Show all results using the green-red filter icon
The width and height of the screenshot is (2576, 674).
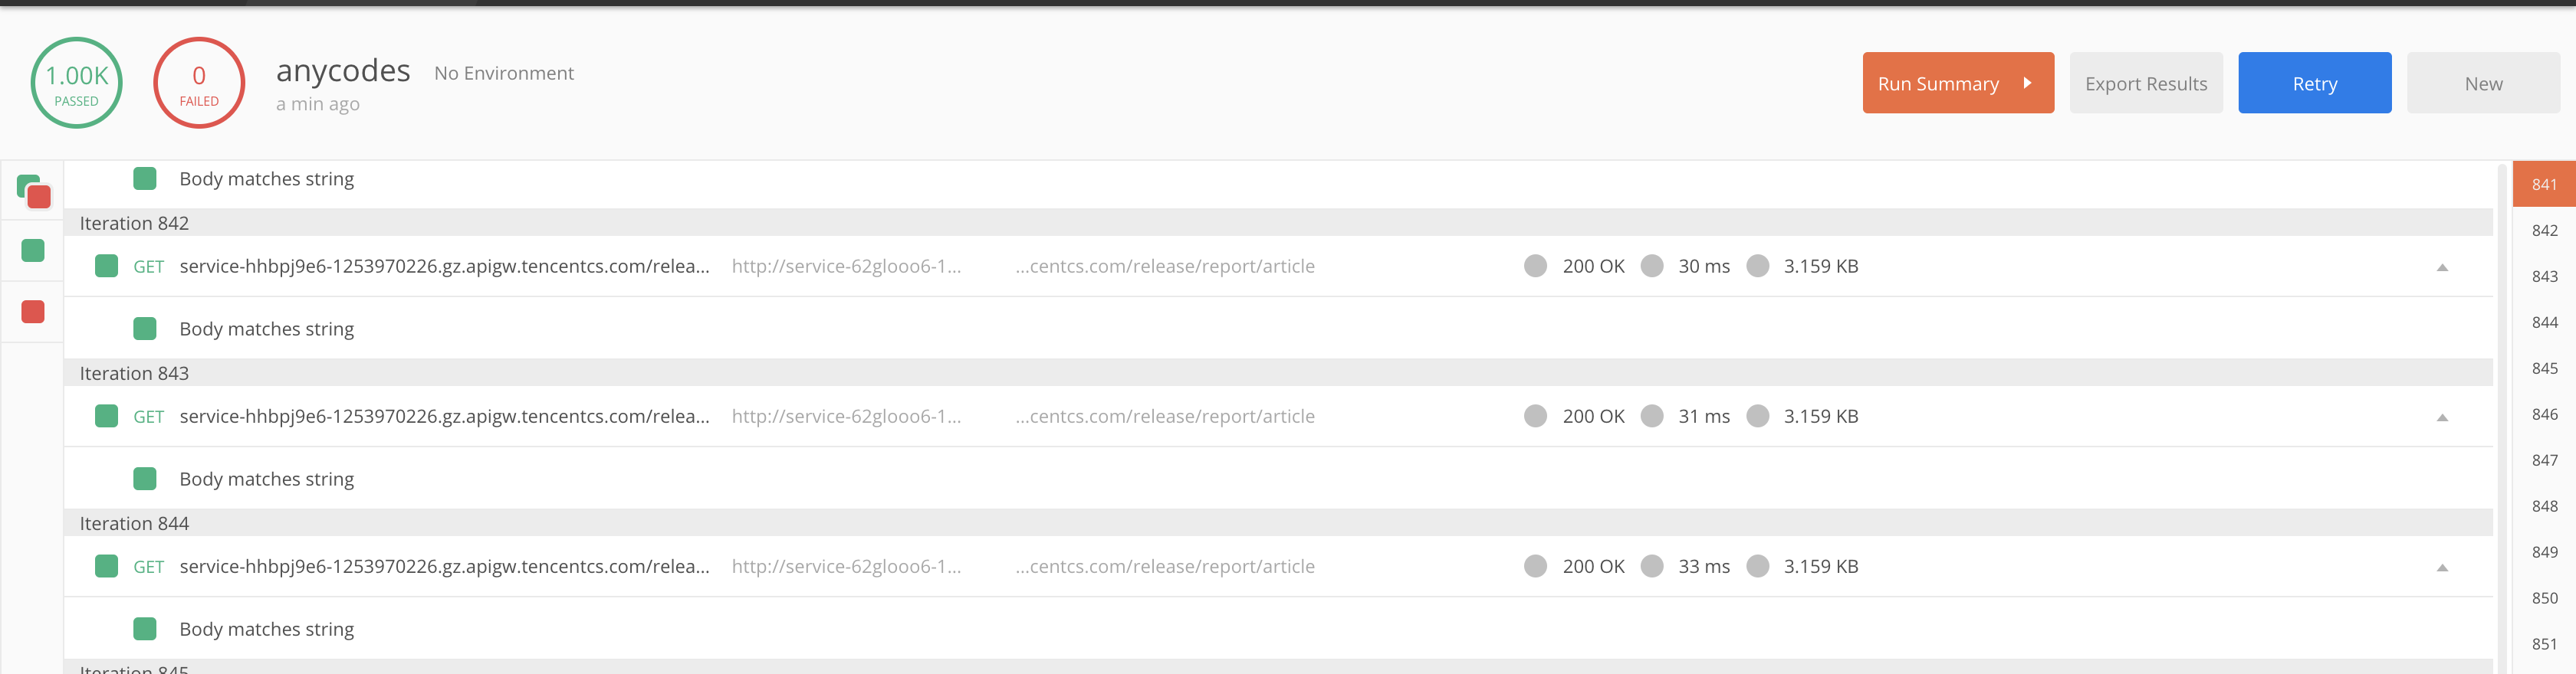click(33, 191)
